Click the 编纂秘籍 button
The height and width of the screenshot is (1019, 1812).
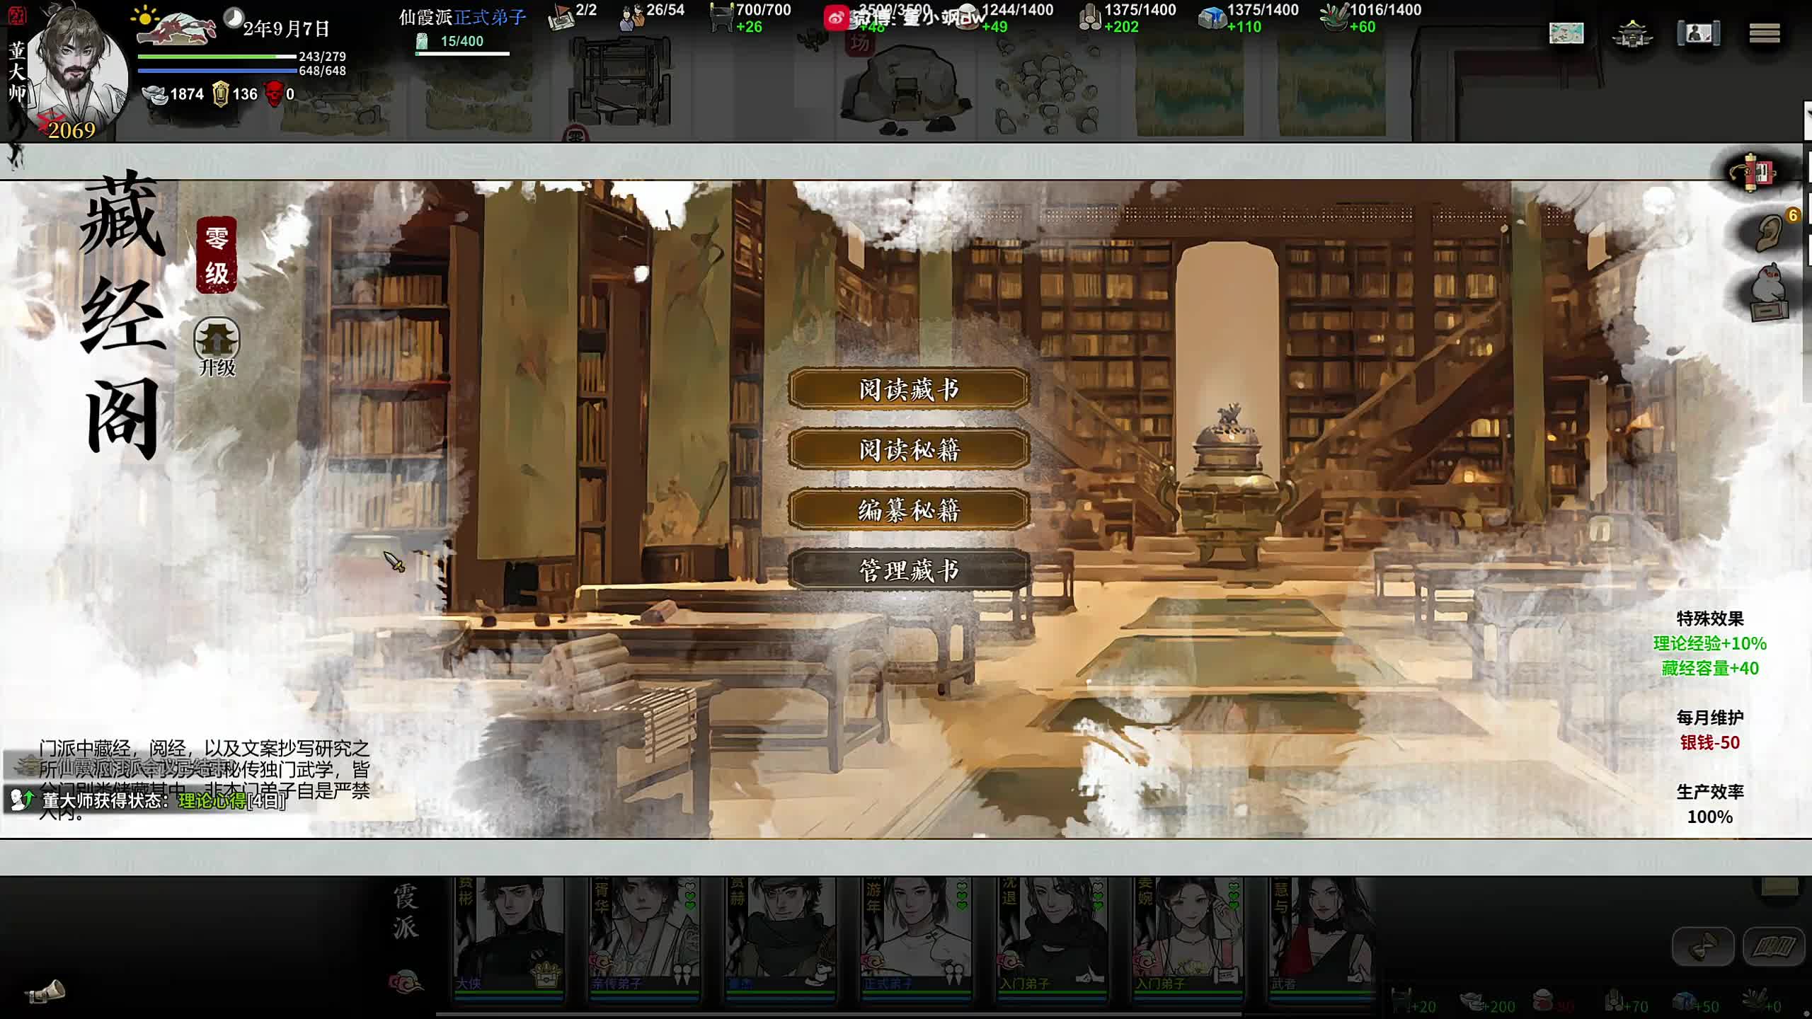click(x=909, y=509)
